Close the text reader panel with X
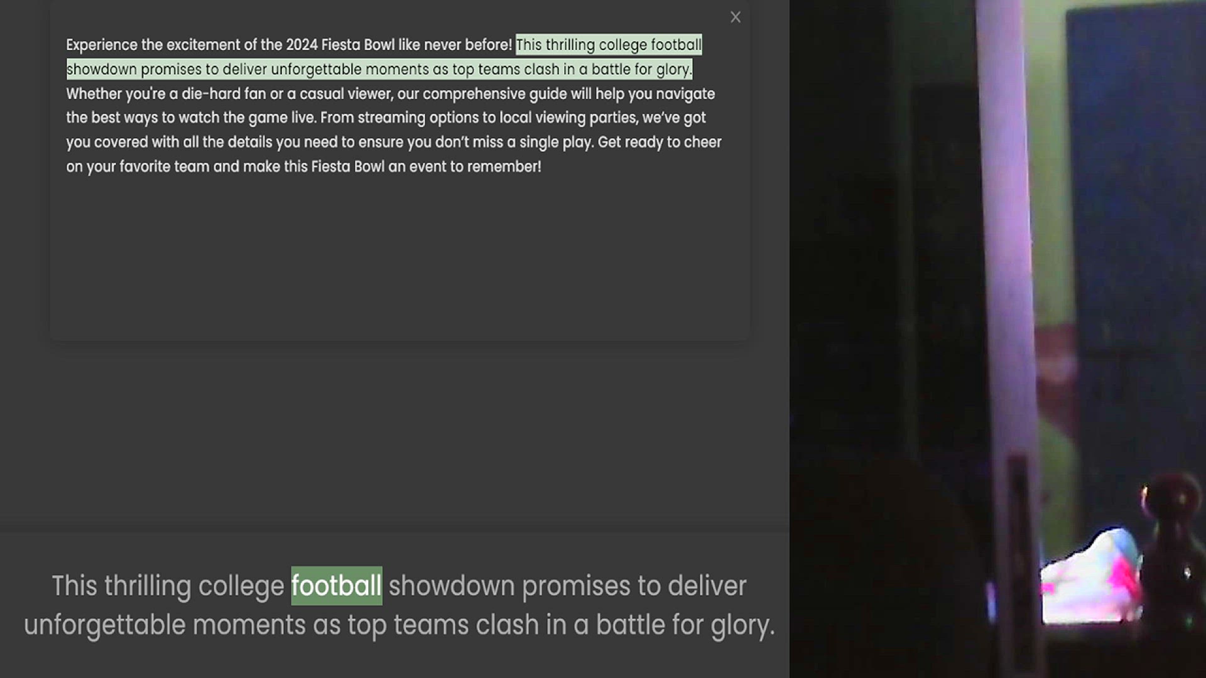 [736, 17]
